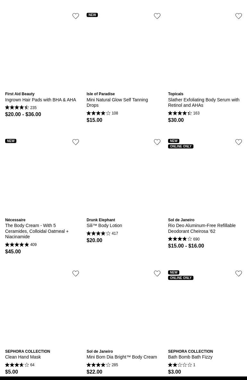Open the Bath Bomb Bath Fizzy listing
This screenshot has width=247, height=380.
point(190,357)
